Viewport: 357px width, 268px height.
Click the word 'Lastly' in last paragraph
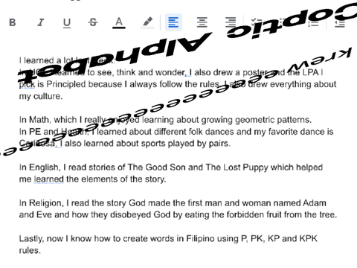click(31, 239)
